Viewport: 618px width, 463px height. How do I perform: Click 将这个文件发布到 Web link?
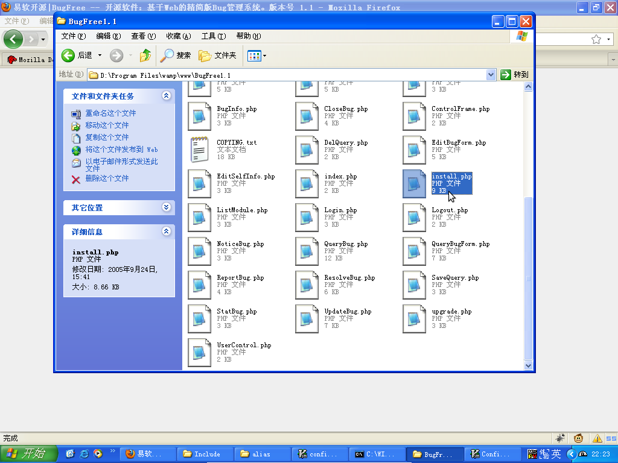tap(121, 150)
